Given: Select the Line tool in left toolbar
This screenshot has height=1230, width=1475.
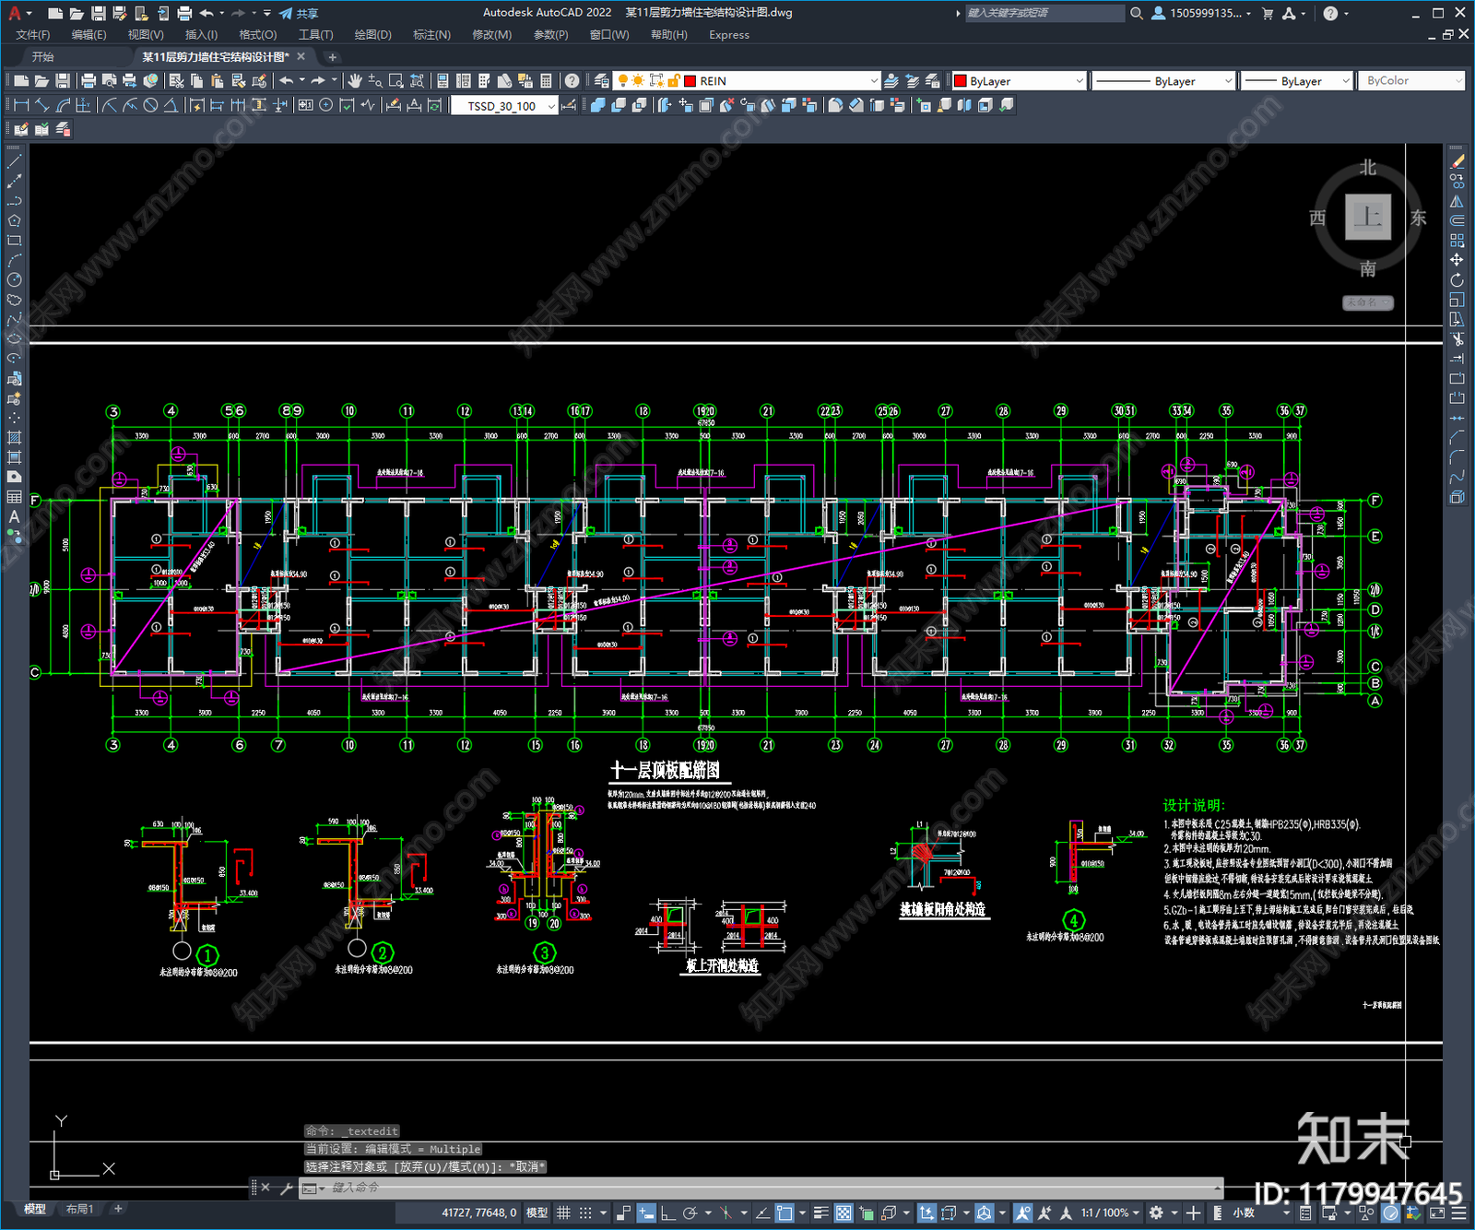Looking at the screenshot, I should (14, 161).
